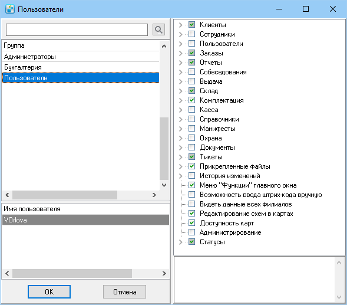Maximize the Пользователи window
This screenshot has width=347, height=305.
point(306,9)
